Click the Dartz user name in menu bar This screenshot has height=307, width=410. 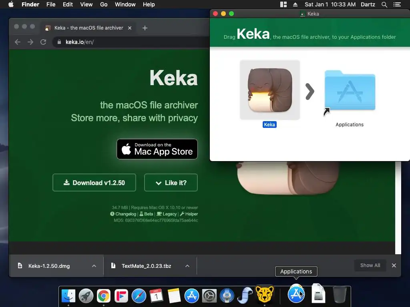click(368, 4)
